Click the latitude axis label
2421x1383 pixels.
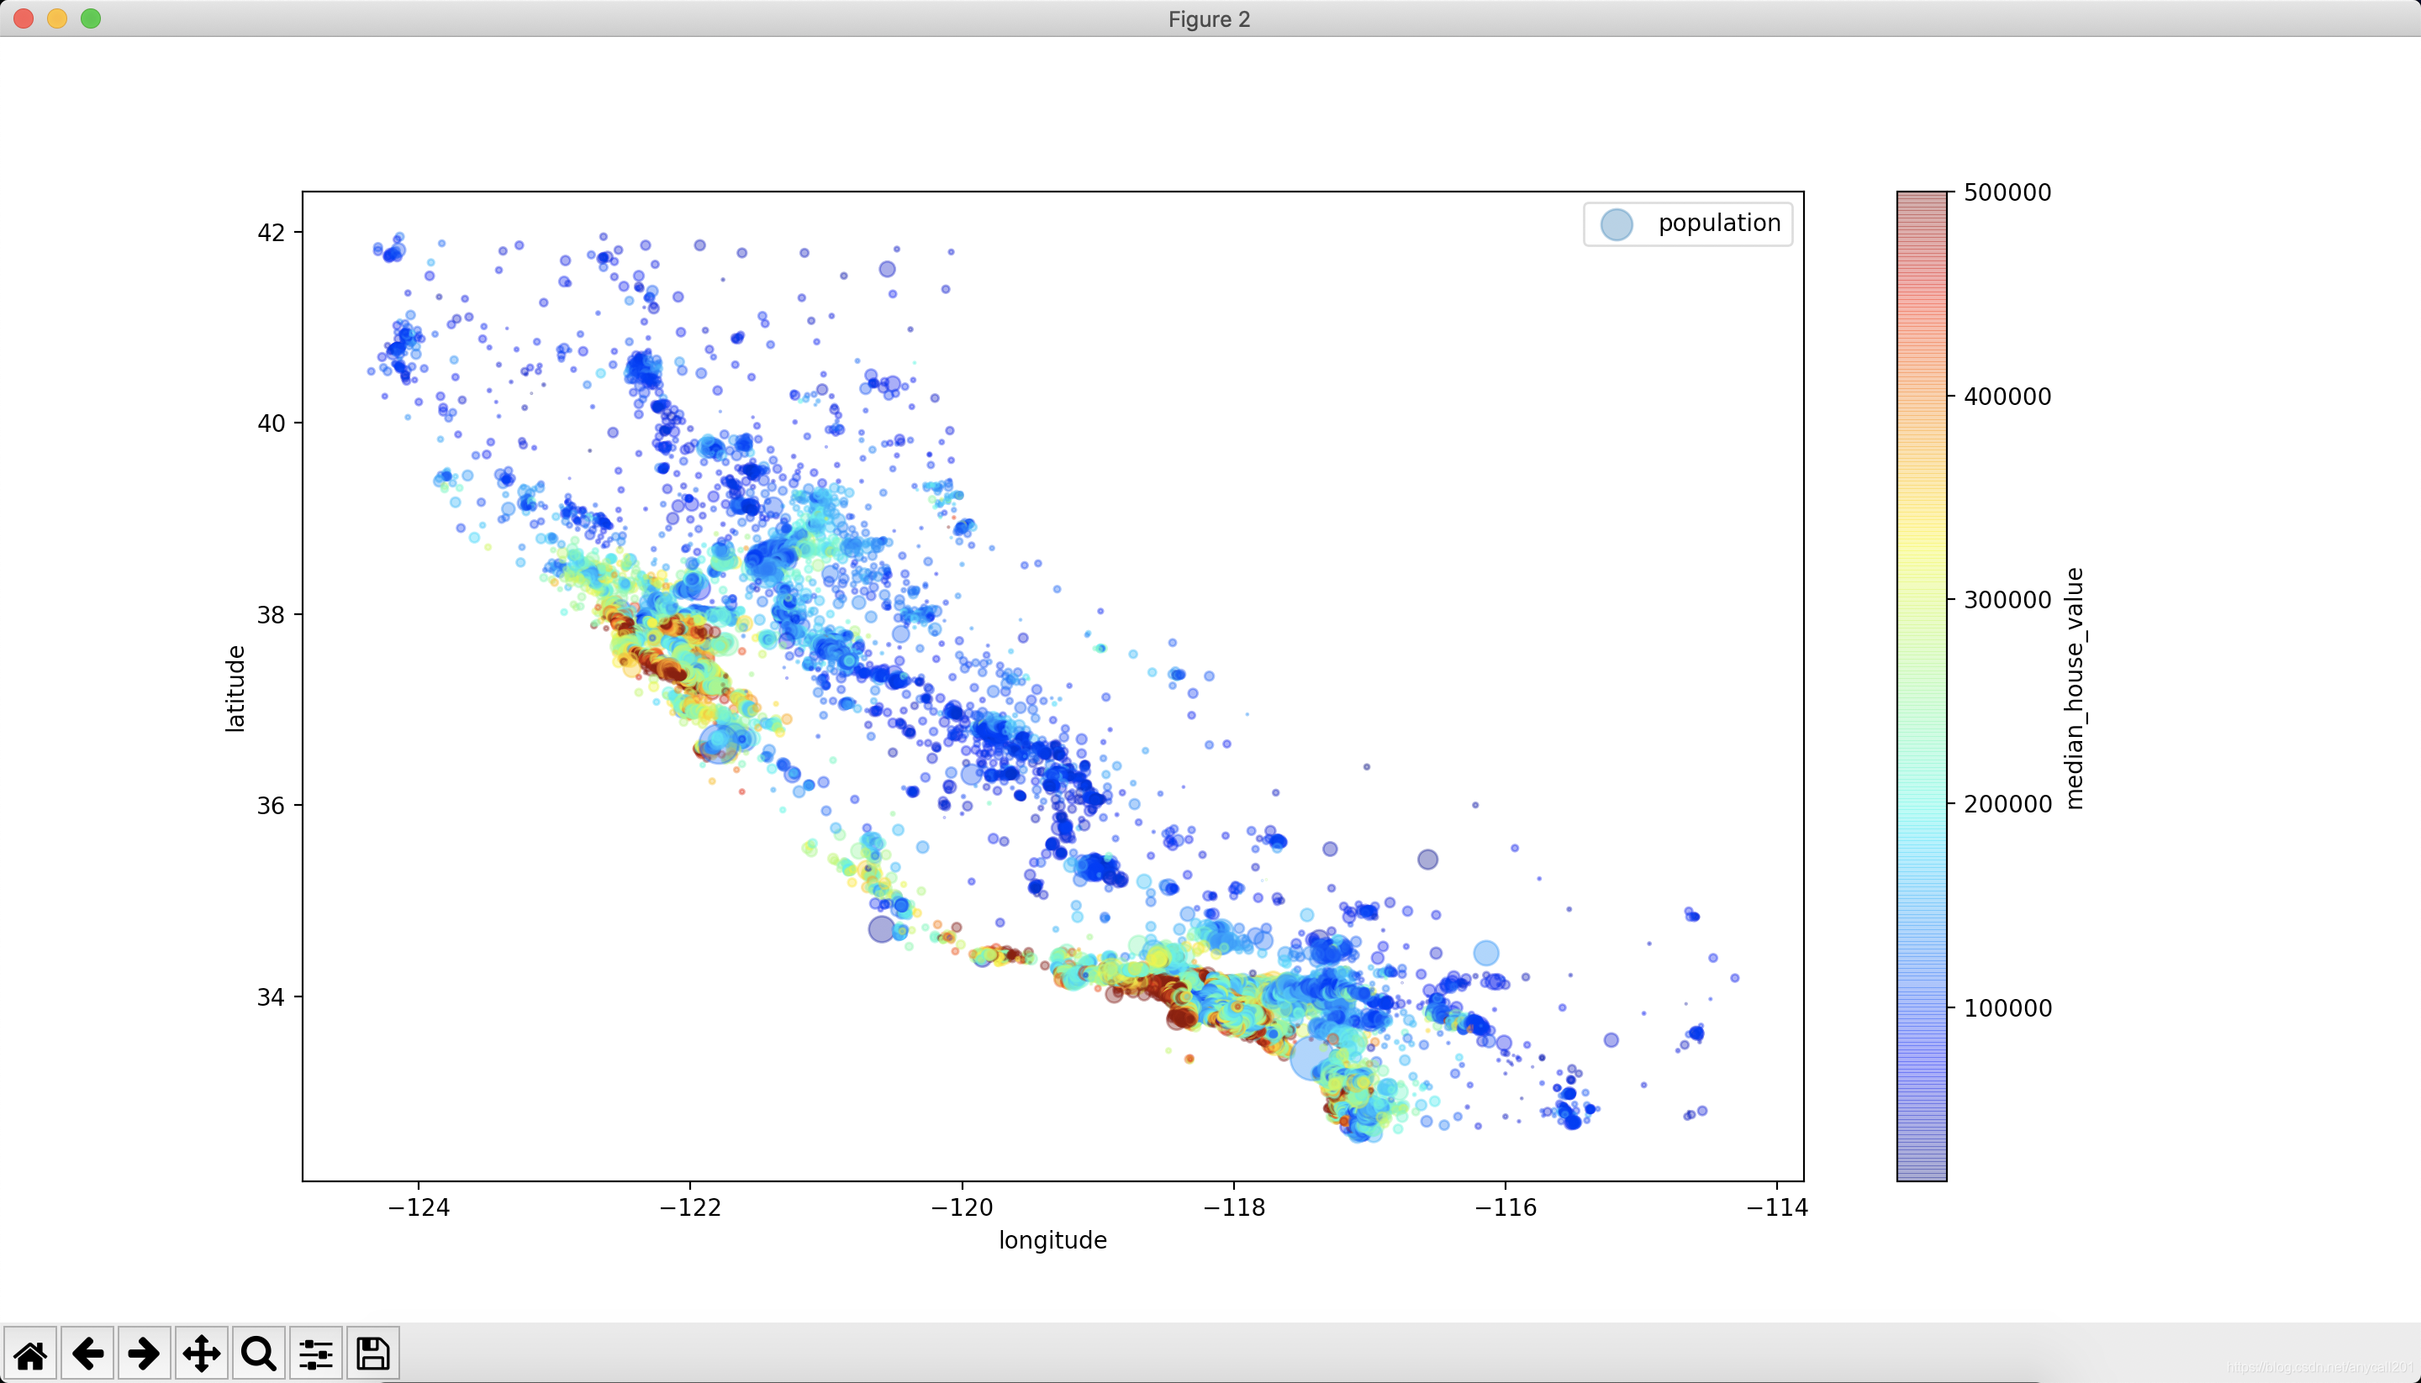click(235, 689)
